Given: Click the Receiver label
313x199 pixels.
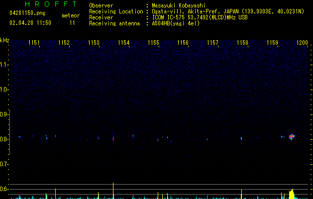Looking at the screenshot, I should click(101, 17).
